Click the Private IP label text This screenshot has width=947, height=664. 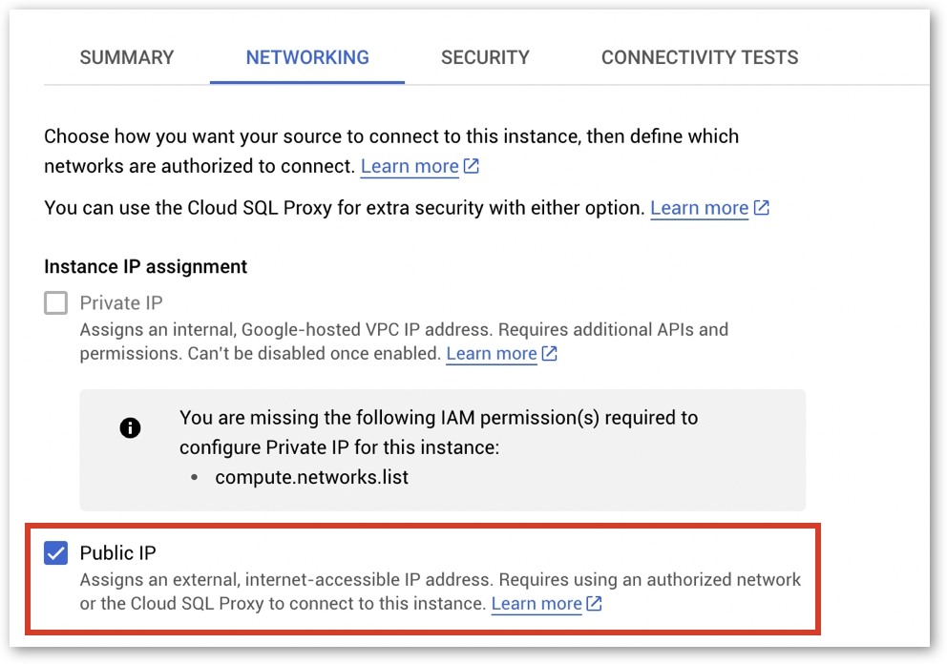click(x=121, y=303)
